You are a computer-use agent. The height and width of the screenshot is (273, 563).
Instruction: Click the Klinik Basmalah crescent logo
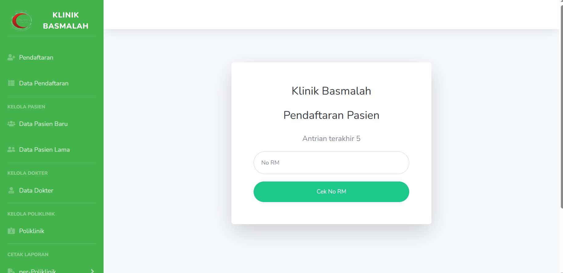pyautogui.click(x=21, y=21)
